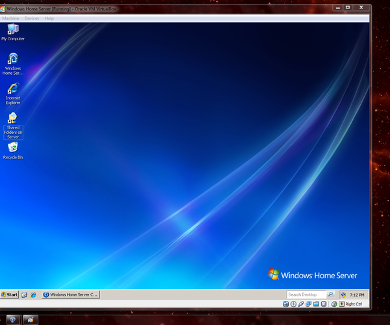The image size is (390, 325).
Task: Click the guest system tray network status icon
Action: point(343,295)
